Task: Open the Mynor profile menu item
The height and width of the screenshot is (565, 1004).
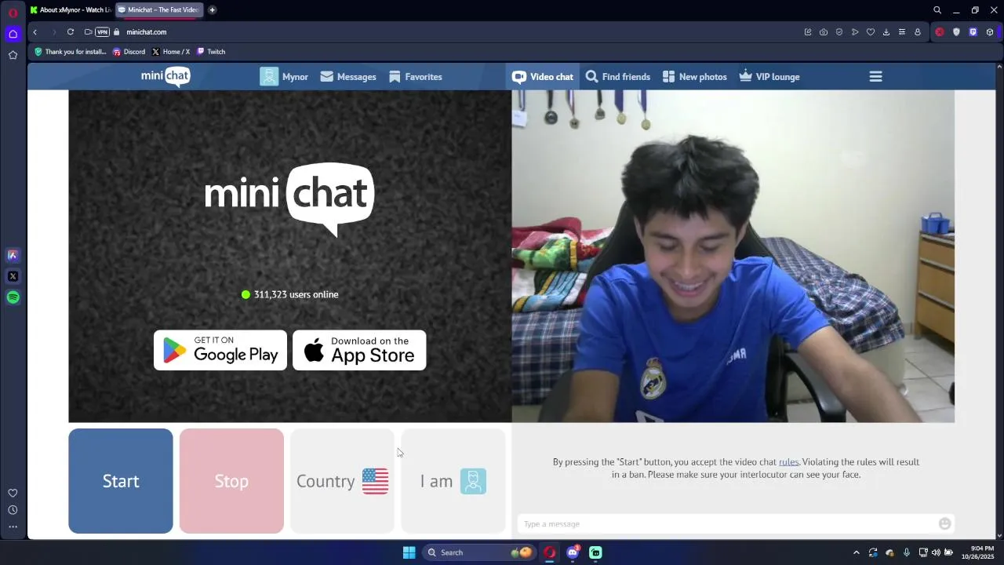Action: [x=284, y=77]
